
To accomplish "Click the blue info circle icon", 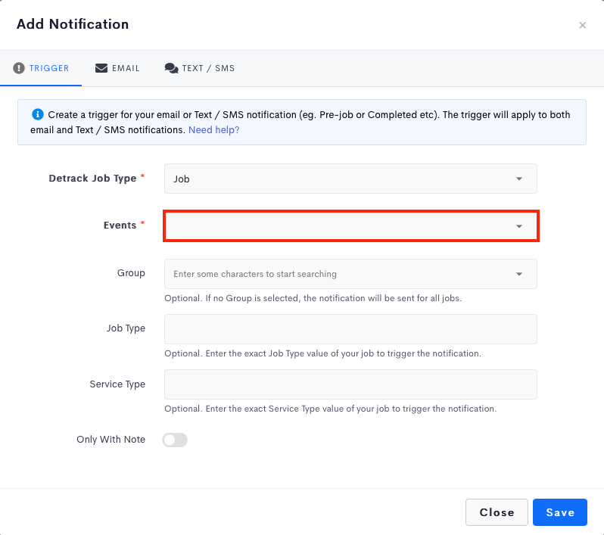I will (37, 114).
